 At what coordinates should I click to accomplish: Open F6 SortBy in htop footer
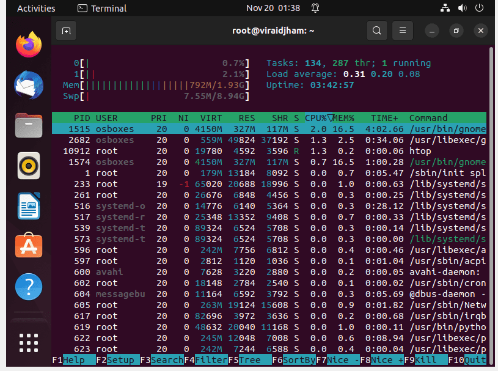click(294, 360)
